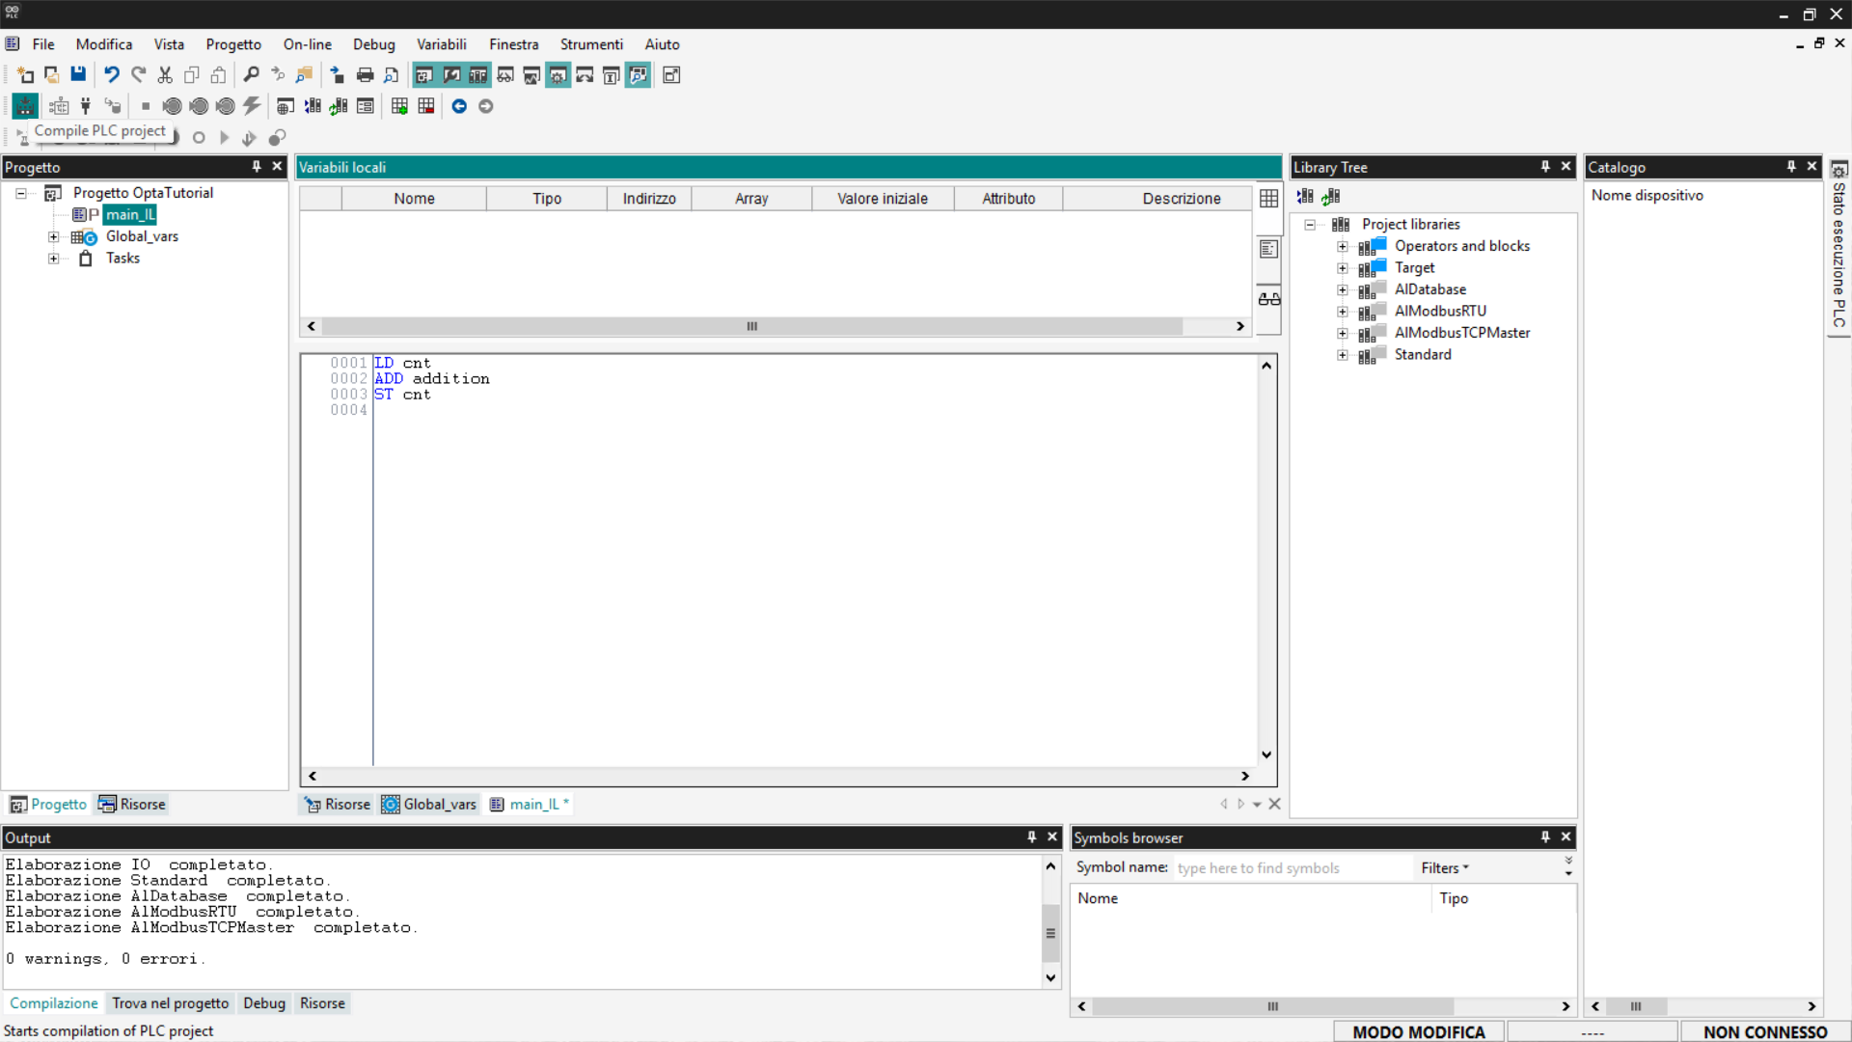
Task: Click the Undo arrow icon
Action: 111,75
